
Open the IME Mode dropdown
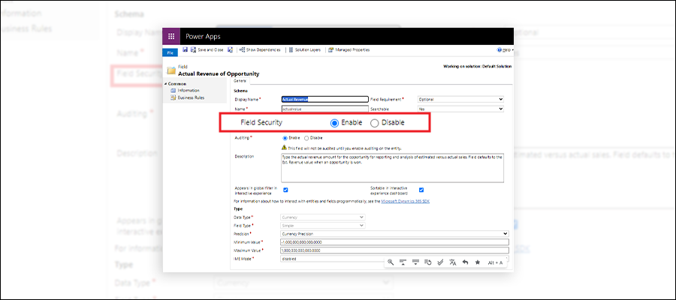click(394, 259)
